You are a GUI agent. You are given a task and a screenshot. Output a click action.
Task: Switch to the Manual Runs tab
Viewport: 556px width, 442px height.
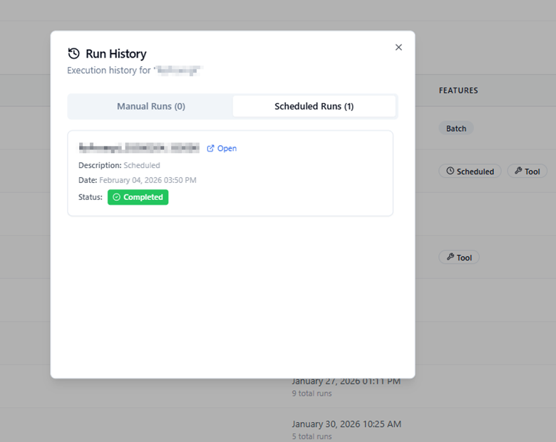pyautogui.click(x=150, y=106)
